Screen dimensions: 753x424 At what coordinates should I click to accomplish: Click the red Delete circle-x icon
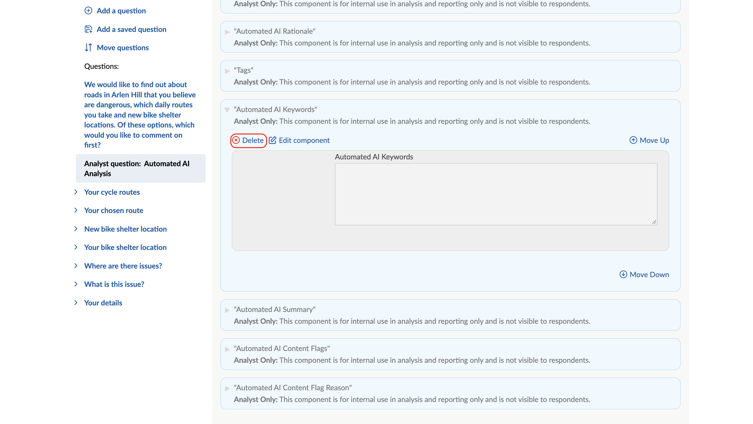click(236, 140)
